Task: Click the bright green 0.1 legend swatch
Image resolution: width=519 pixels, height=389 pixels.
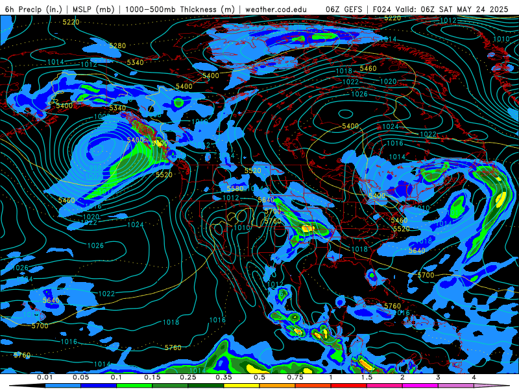Action: [134, 386]
